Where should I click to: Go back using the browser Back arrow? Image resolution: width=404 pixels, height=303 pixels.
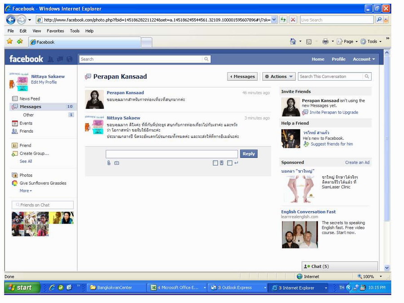click(11, 20)
